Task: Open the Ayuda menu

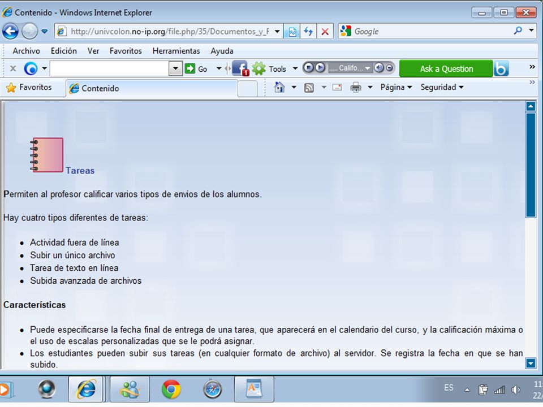Action: [x=222, y=51]
